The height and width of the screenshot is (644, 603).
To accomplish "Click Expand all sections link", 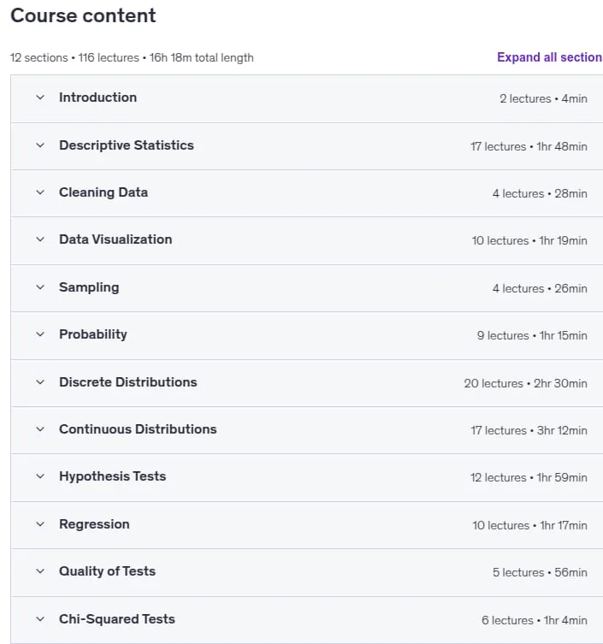I will (550, 57).
